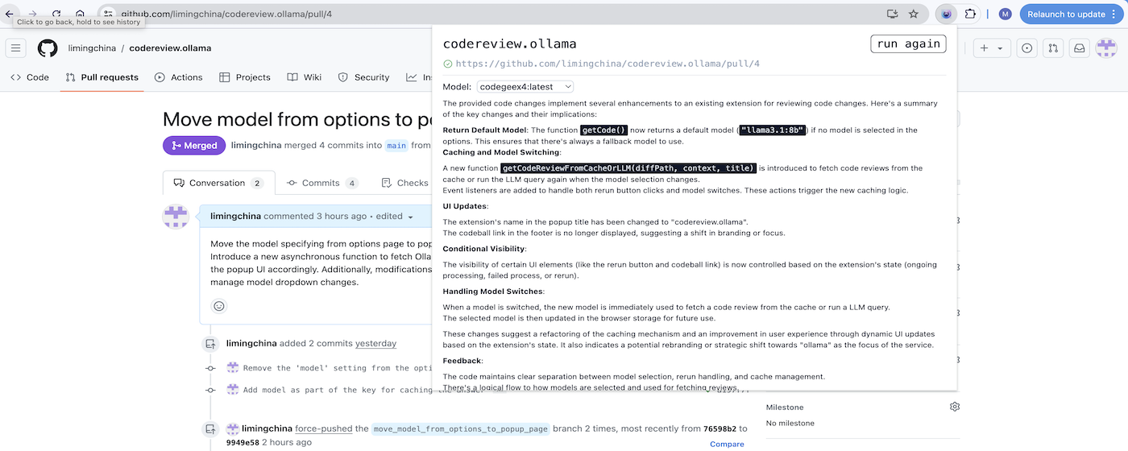
Task: Click run again in the popup
Action: click(x=908, y=43)
